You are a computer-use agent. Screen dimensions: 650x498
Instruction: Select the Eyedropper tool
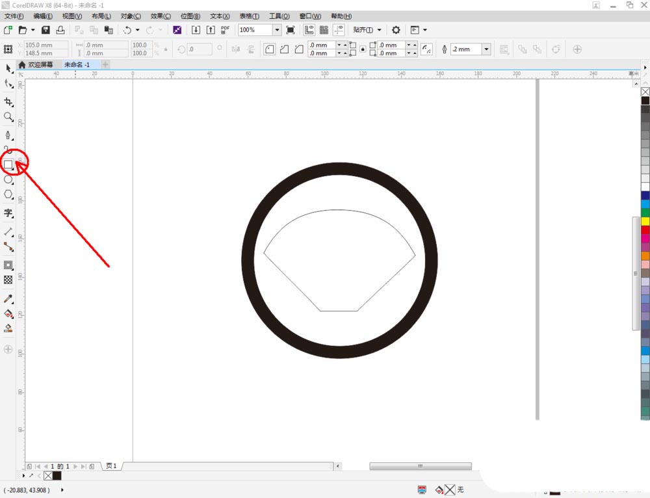(8, 298)
